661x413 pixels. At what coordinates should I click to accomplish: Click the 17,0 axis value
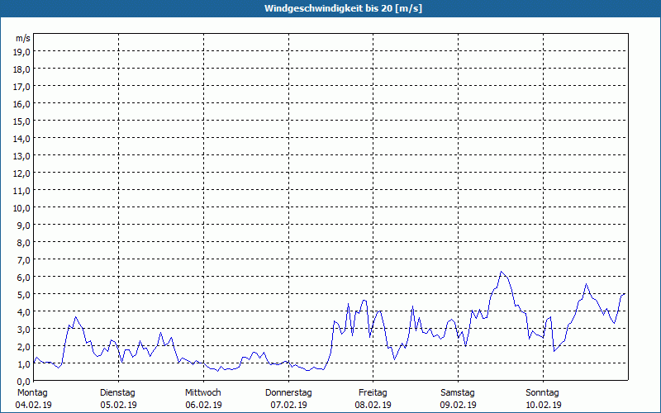point(22,87)
